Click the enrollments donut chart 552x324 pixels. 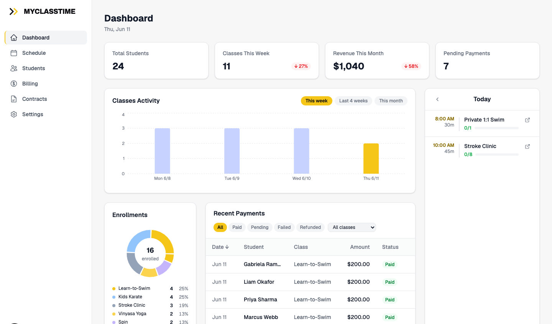(x=150, y=253)
